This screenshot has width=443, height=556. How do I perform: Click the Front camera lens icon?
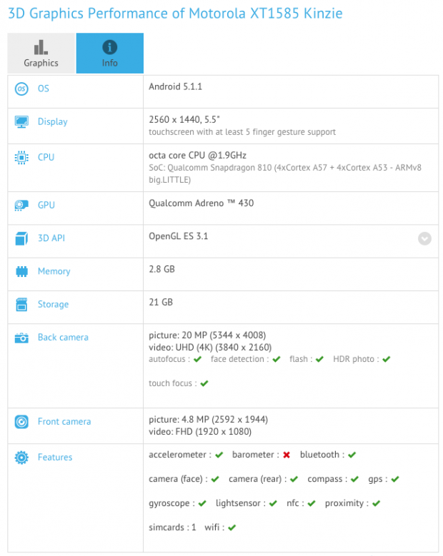(x=21, y=422)
